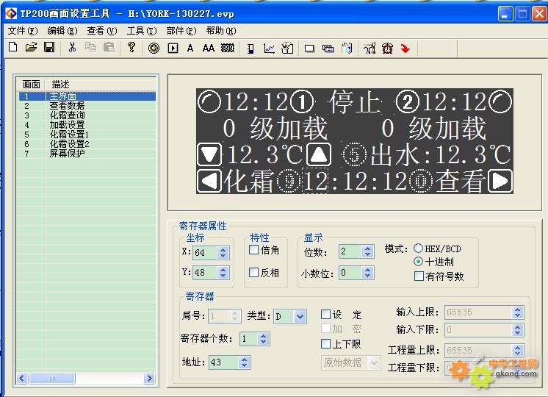Screen dimensions: 548x397
Task: Paste with the clipboard icon
Action: (109, 47)
